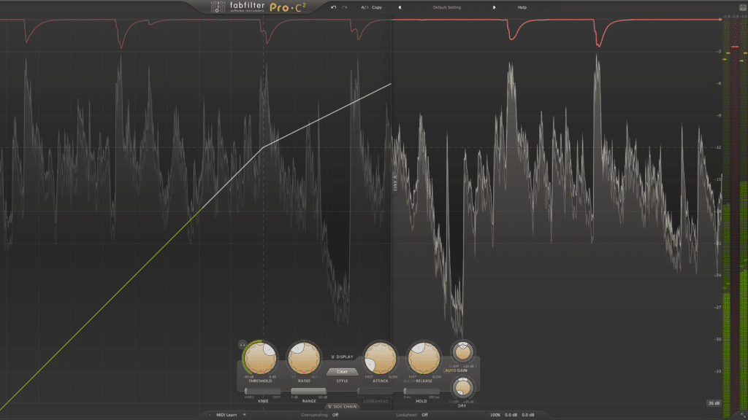748x420 pixels.
Task: Toggle the Lookahead Off setting in bottom bar
Action: coord(424,415)
